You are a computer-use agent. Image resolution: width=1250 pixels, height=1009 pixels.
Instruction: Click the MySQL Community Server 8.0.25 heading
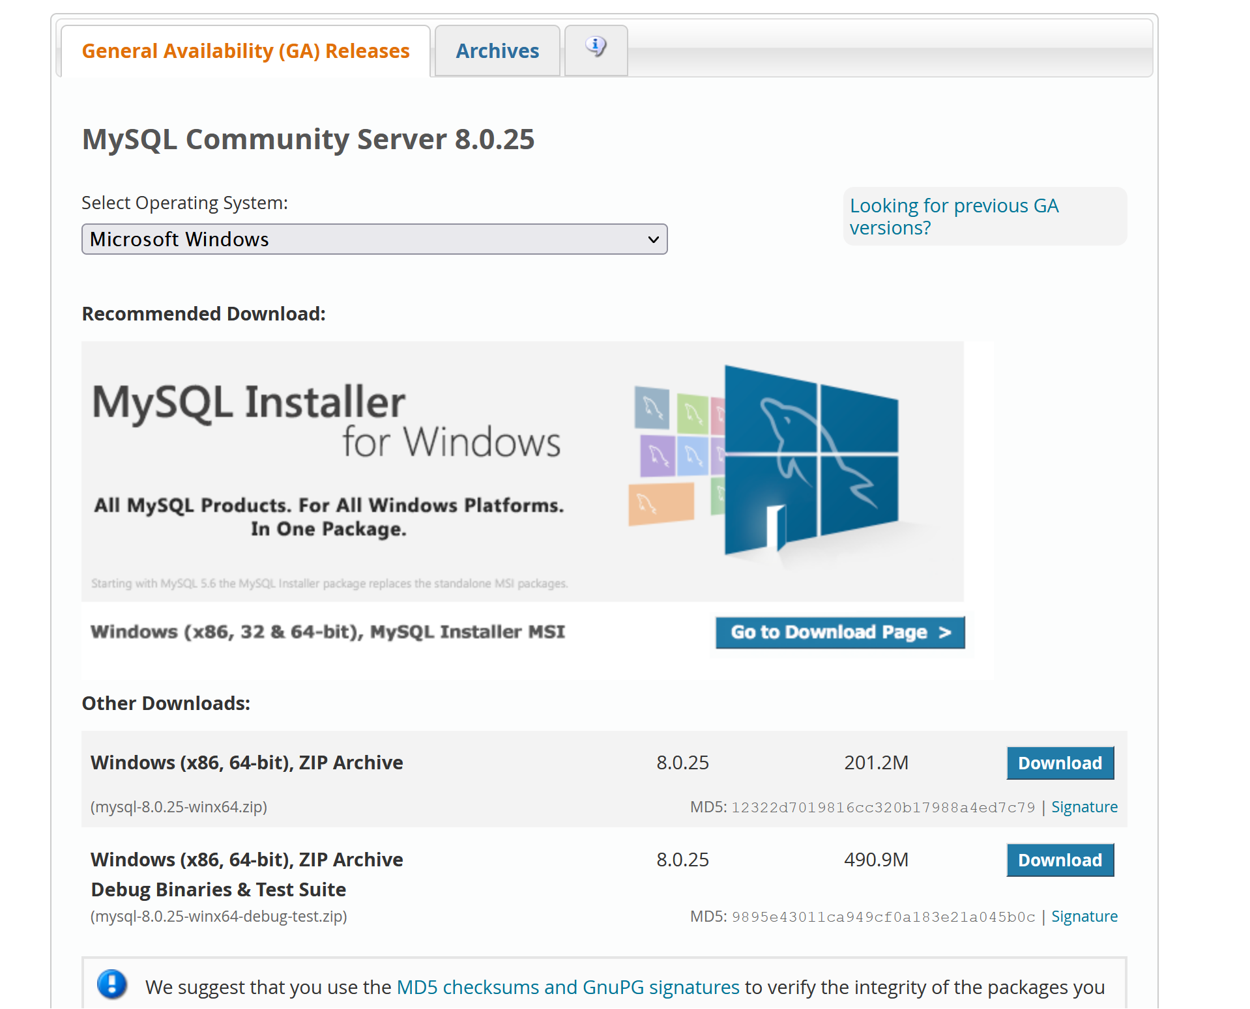point(308,139)
